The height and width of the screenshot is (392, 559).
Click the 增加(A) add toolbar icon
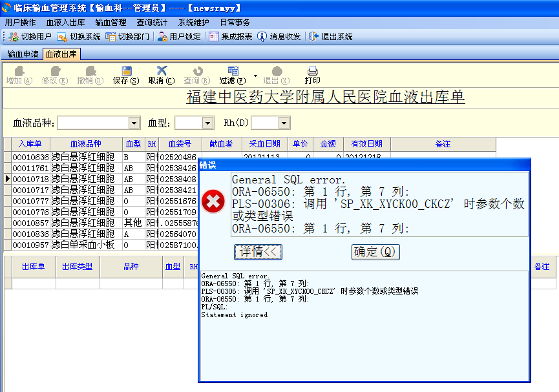click(x=19, y=70)
